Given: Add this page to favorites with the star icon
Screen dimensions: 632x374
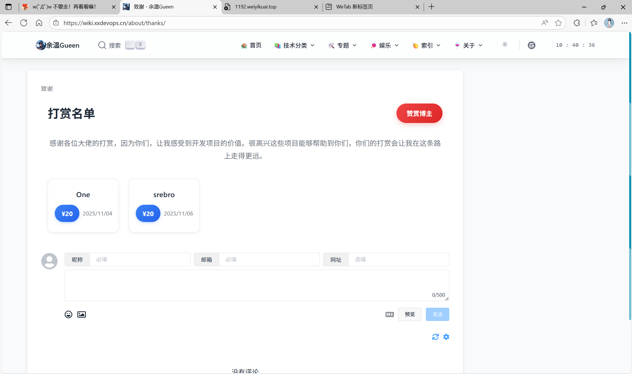Looking at the screenshot, I should click(558, 23).
